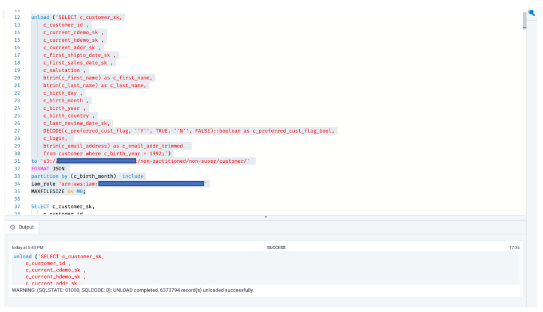Image resolution: width=543 pixels, height=312 pixels.
Task: Click line number 36 in the gutter
Action: pos(17,199)
